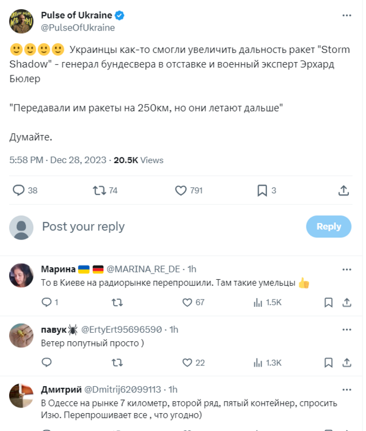The height and width of the screenshot is (431, 366).
Task: Like Марина's reply comment
Action: (x=187, y=302)
